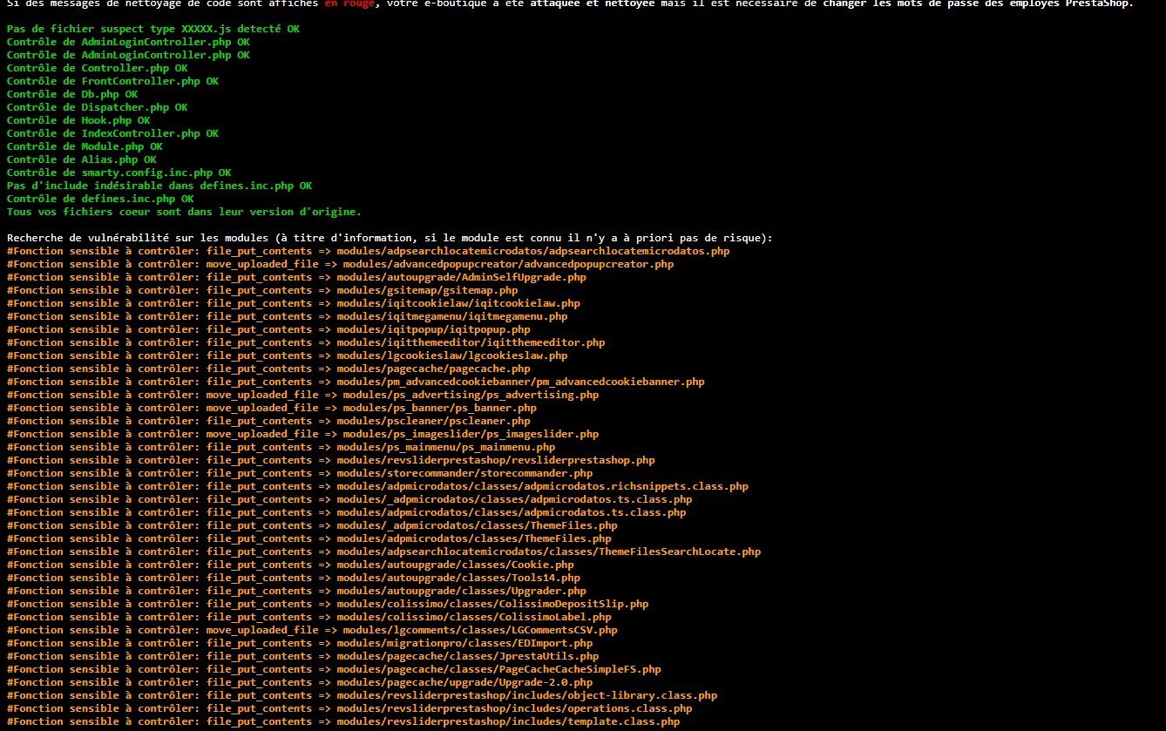Click 'Tous vos fichiers coeur' summary line
Image resolution: width=1166 pixels, height=731 pixels.
tap(184, 212)
